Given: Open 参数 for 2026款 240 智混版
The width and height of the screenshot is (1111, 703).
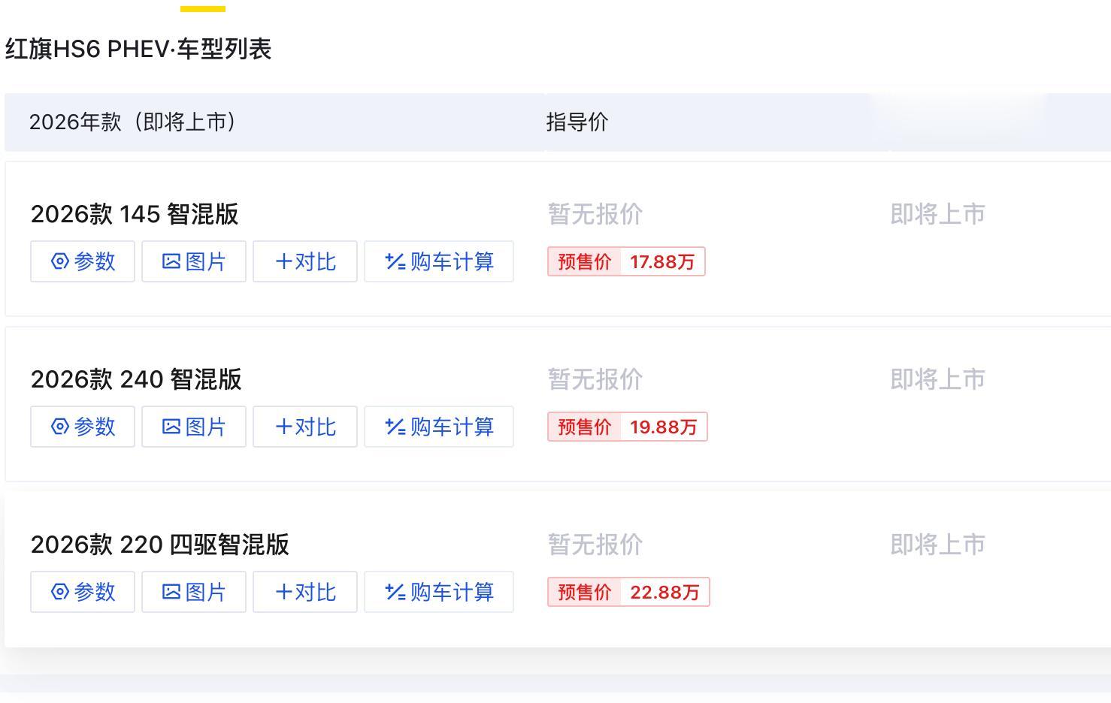Looking at the screenshot, I should click(x=83, y=427).
